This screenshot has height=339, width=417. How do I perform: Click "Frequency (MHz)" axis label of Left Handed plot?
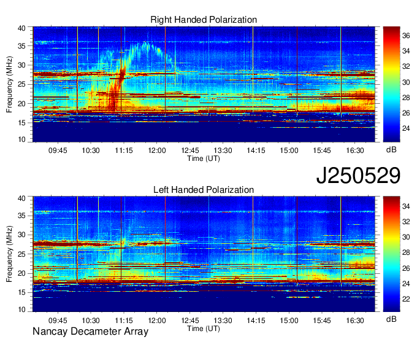[x=9, y=254]
